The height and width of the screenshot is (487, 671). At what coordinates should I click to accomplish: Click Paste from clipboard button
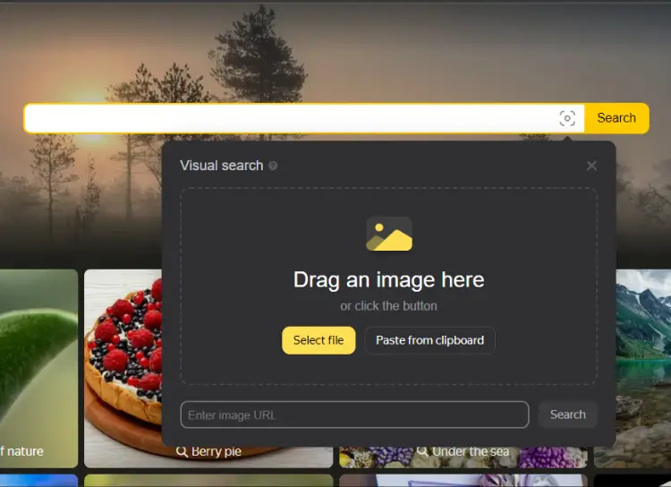pos(429,340)
